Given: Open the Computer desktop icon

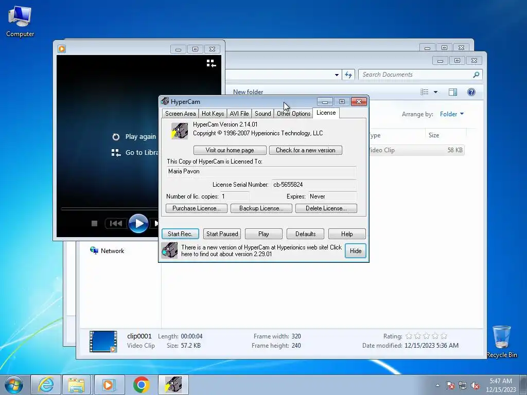Looking at the screenshot, I should [x=20, y=22].
